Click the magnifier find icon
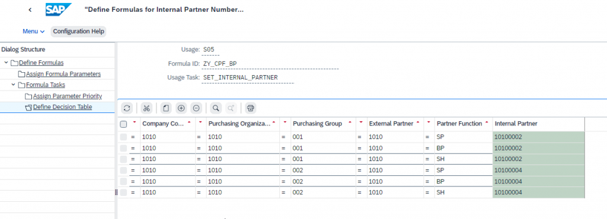 click(216, 108)
